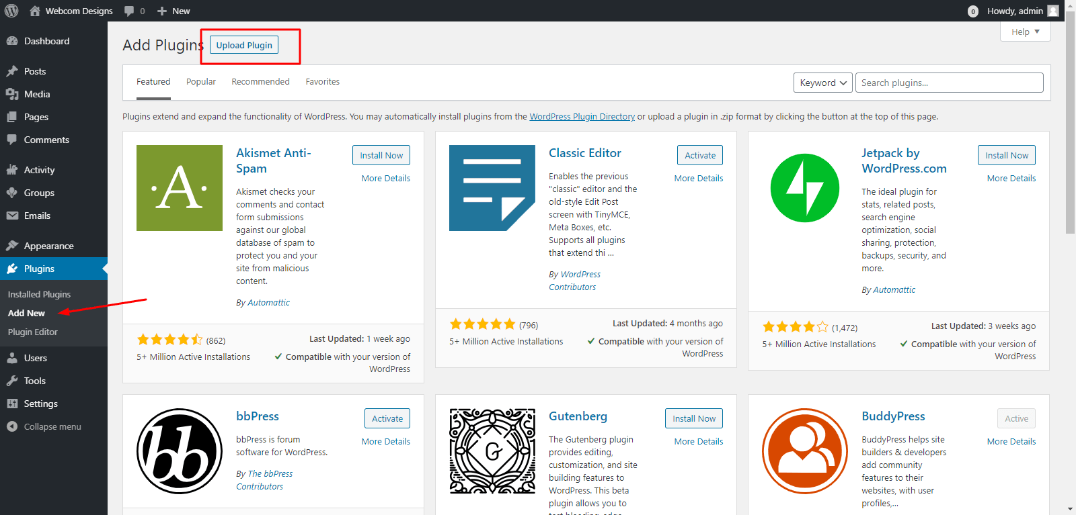View More Details for BuddyPress
Image resolution: width=1076 pixels, height=515 pixels.
(1011, 441)
